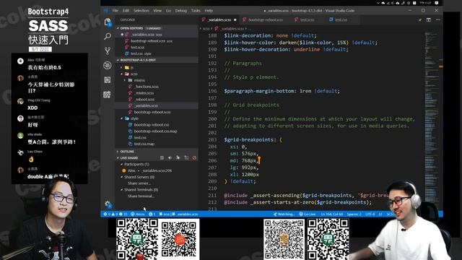Open the Manage gear at the activity bar bottom
This screenshot has width=462, height=260.
(108, 204)
